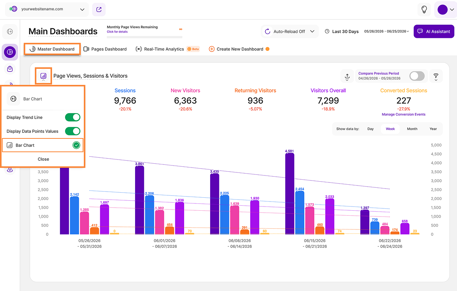457x291 pixels.
Task: Click the back arrow beside Bar Chart
Action: 13,99
